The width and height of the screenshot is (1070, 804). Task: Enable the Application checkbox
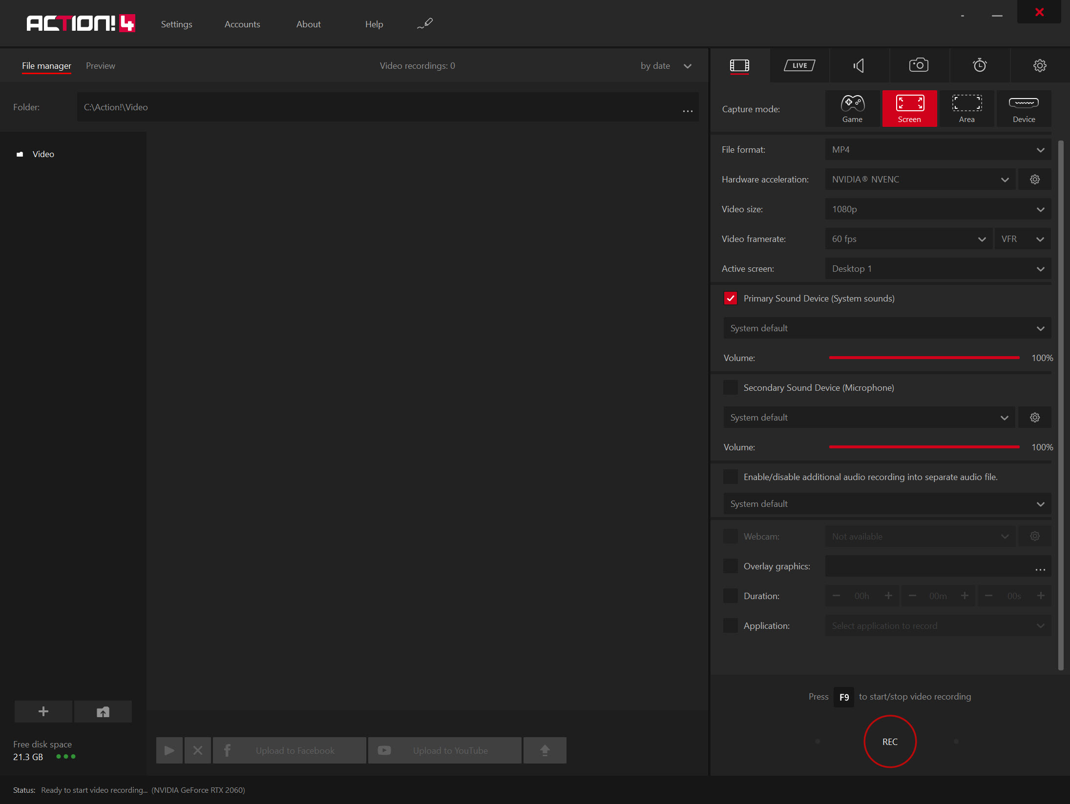click(x=731, y=625)
